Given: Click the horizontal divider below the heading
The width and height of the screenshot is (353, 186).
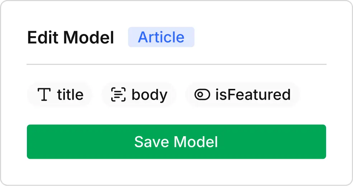Looking at the screenshot, I should click(176, 64).
